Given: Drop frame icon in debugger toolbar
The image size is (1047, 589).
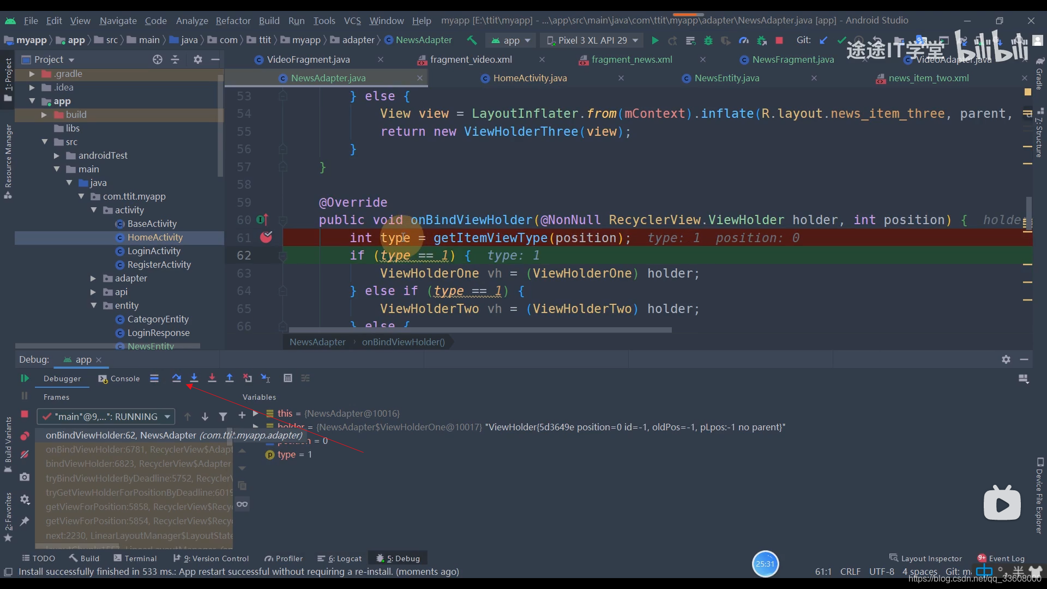Looking at the screenshot, I should [248, 378].
